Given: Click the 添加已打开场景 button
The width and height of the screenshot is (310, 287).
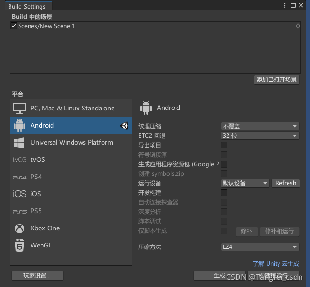Looking at the screenshot, I should point(277,79).
